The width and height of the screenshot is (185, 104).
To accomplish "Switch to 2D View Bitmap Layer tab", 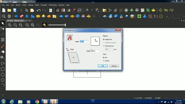I will pyautogui.click(x=15, y=21).
